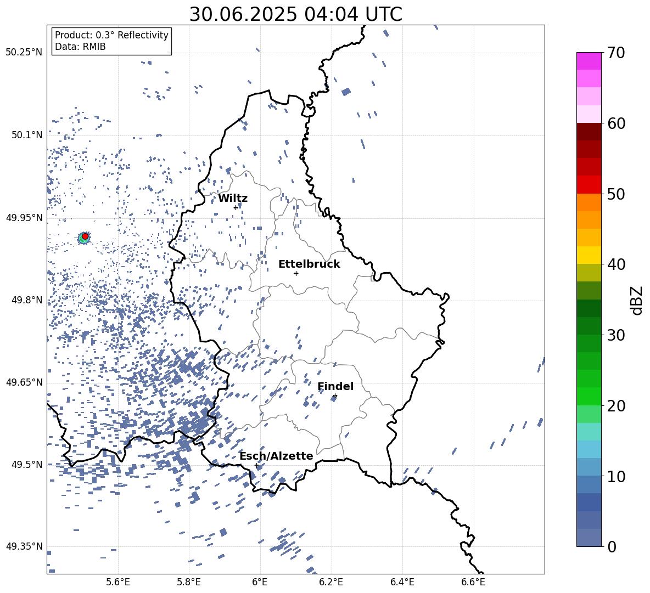Click the 49.65°N latitude label
Viewport: 650px width, 593px height.
(24, 382)
